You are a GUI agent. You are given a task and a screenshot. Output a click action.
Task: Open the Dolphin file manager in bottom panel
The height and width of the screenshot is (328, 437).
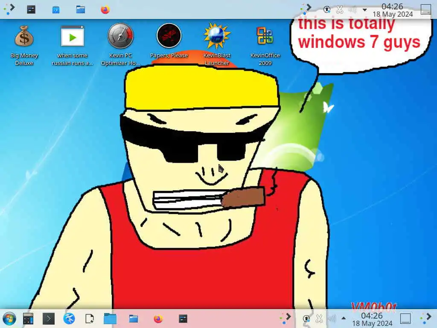[x=134, y=319]
